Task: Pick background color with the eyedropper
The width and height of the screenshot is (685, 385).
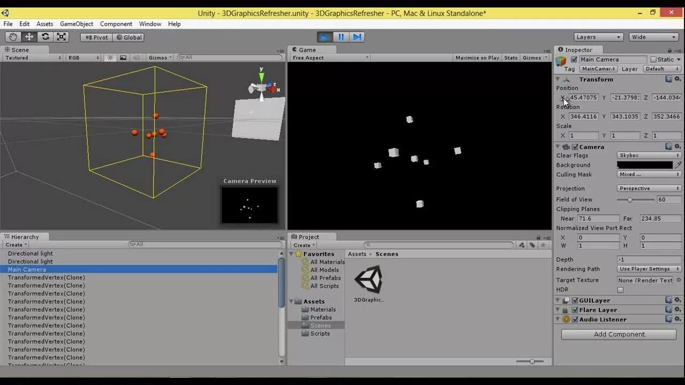Action: click(678, 165)
